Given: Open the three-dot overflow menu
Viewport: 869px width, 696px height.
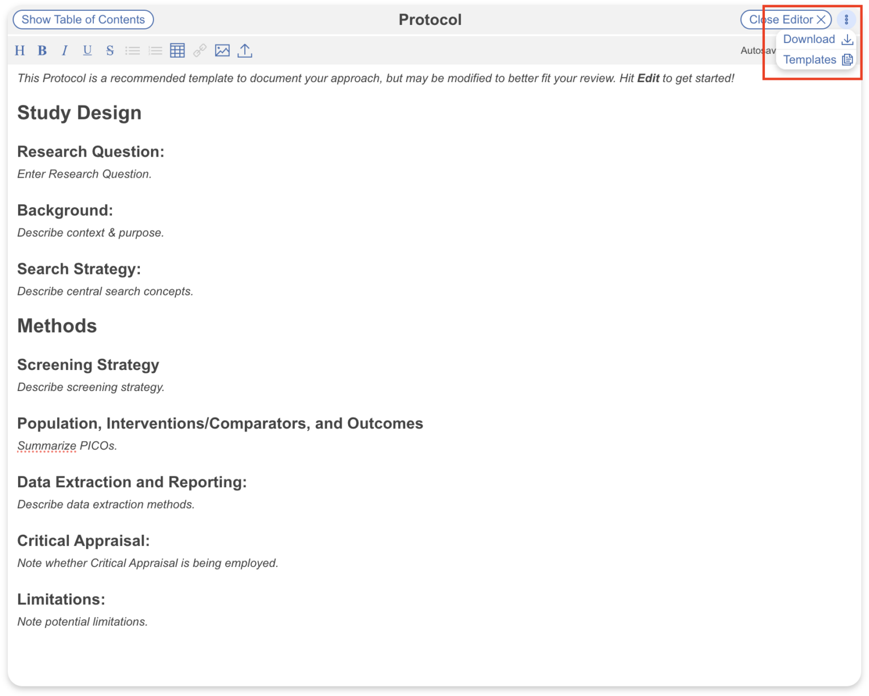Looking at the screenshot, I should point(846,19).
